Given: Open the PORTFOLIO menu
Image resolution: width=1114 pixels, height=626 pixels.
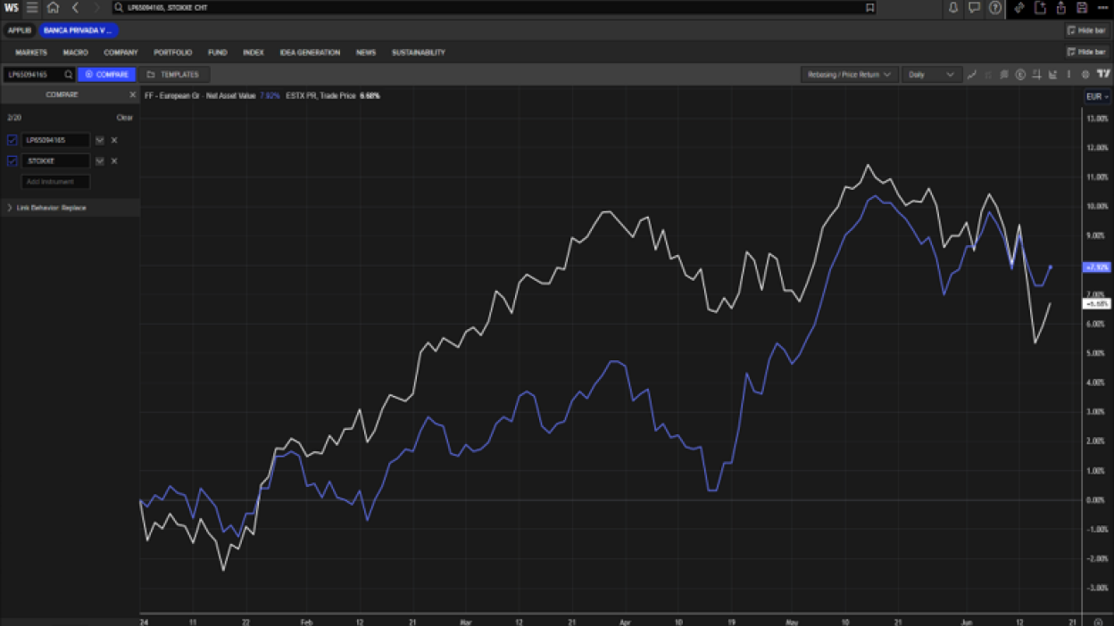Looking at the screenshot, I should 172,53.
